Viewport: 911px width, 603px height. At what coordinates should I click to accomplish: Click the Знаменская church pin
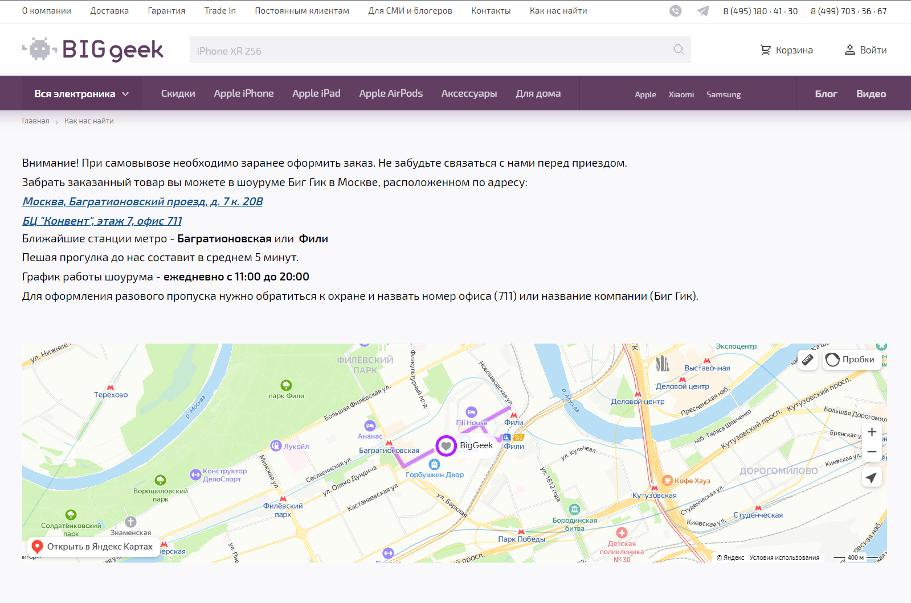pos(130,522)
